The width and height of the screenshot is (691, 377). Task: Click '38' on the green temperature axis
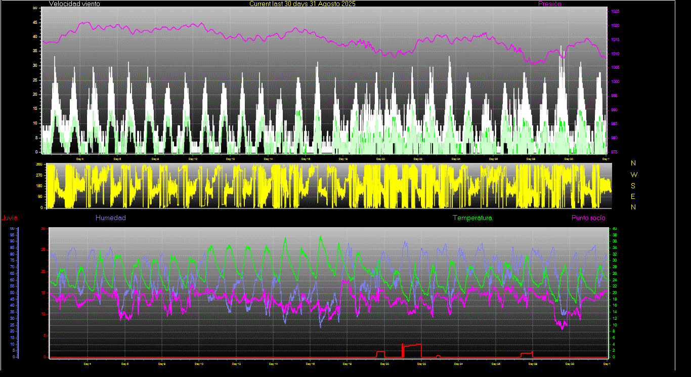click(x=615, y=235)
